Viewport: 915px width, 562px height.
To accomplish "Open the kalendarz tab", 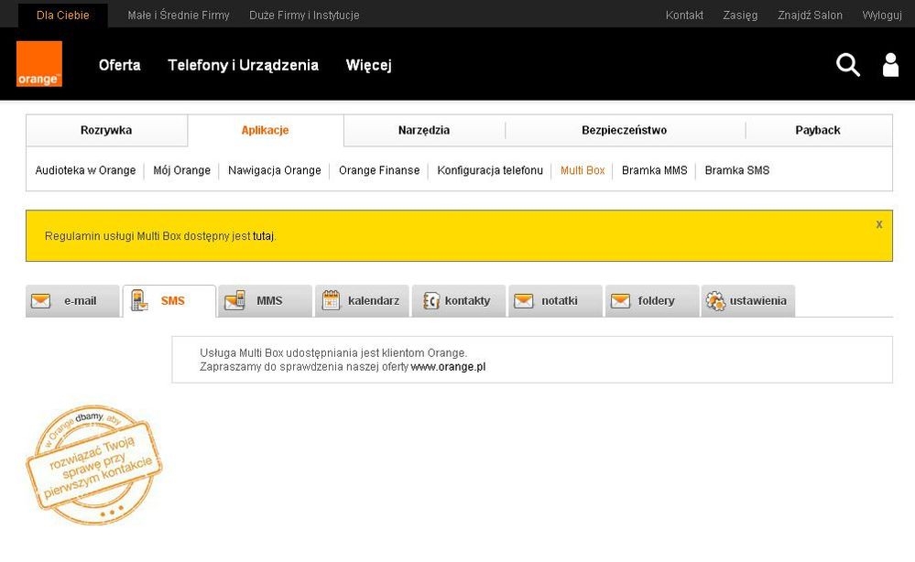I will click(363, 301).
